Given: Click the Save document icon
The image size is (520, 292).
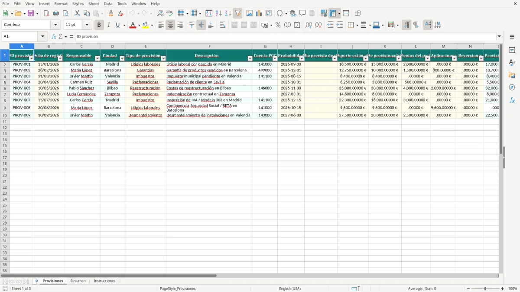Looking at the screenshot, I should [x=31, y=13].
